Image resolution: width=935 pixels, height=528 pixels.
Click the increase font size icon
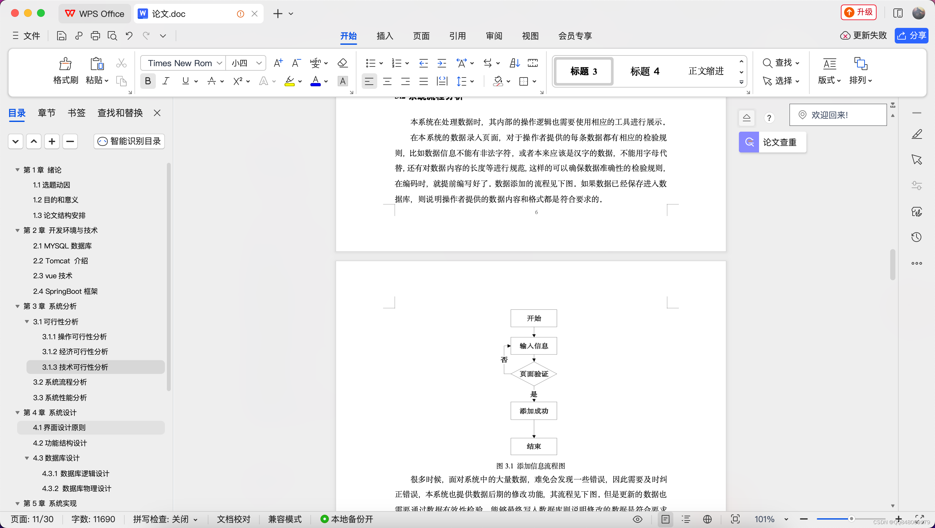[x=278, y=63]
